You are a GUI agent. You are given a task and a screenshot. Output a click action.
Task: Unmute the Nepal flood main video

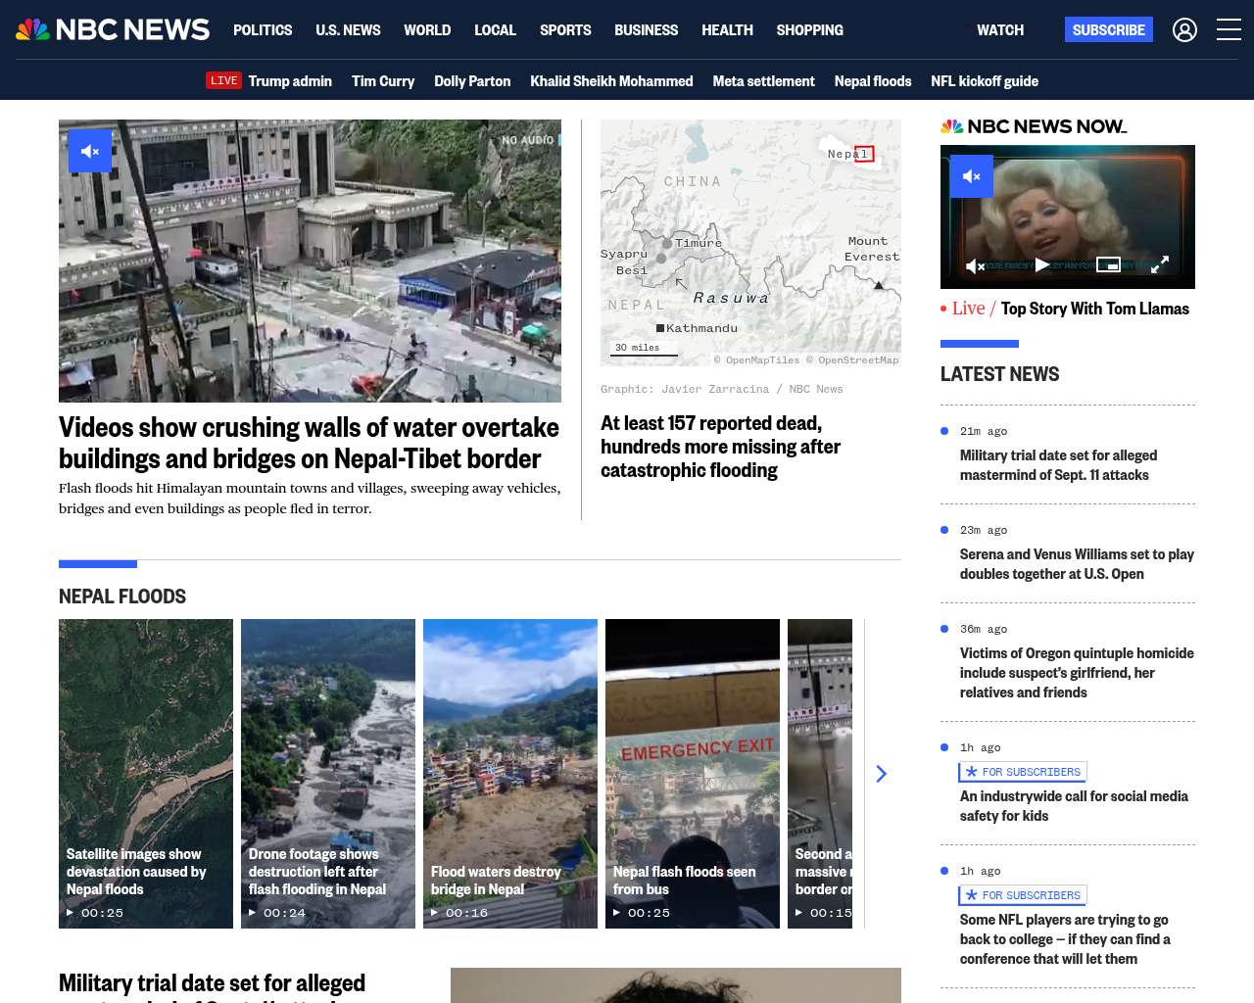[90, 151]
